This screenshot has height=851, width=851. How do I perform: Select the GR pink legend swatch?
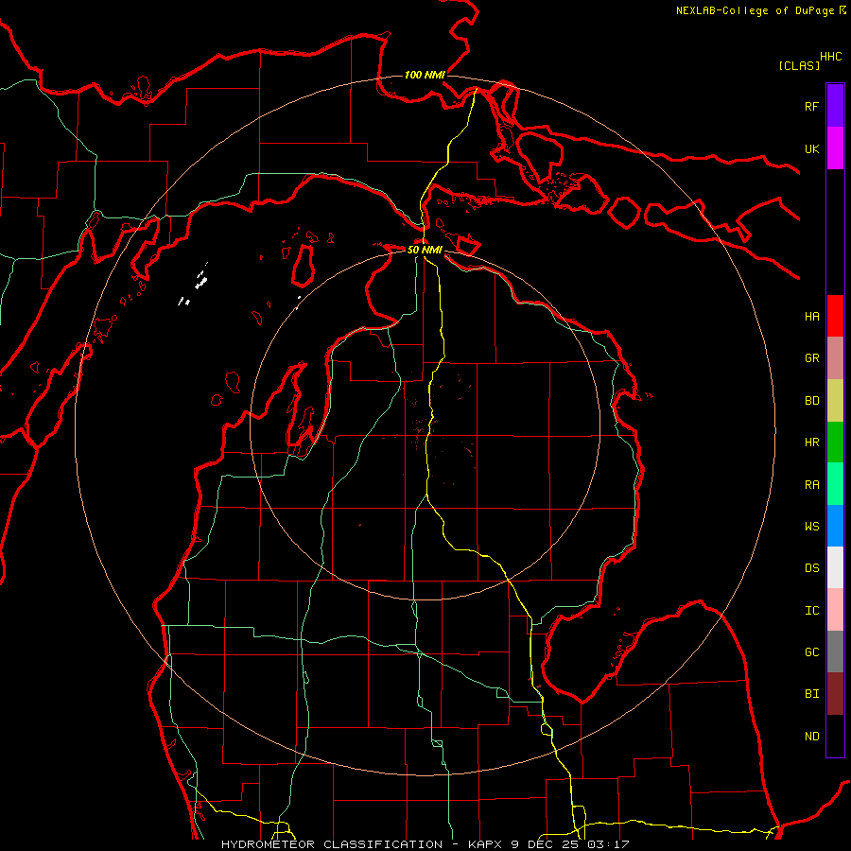click(835, 358)
